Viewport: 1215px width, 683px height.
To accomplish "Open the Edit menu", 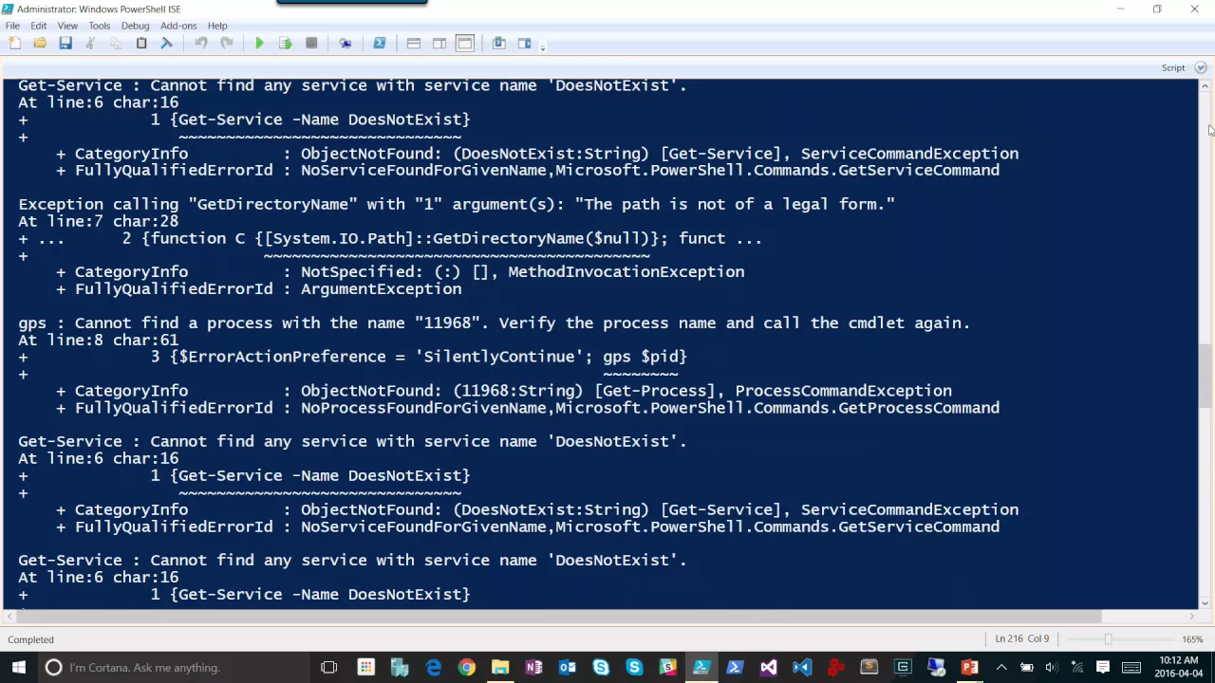I will (x=38, y=26).
